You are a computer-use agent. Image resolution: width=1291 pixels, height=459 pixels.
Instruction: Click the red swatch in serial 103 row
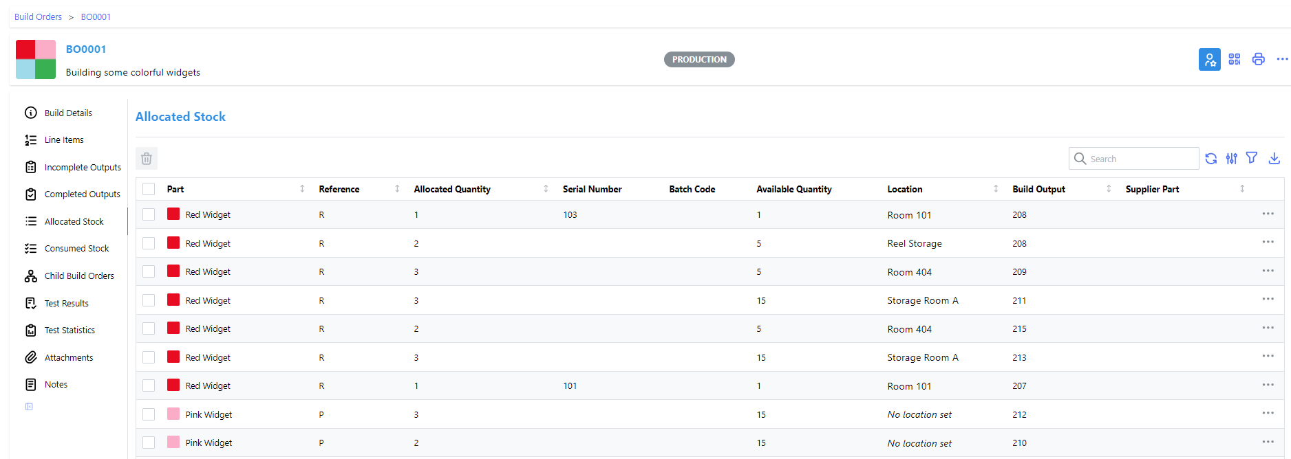click(173, 214)
